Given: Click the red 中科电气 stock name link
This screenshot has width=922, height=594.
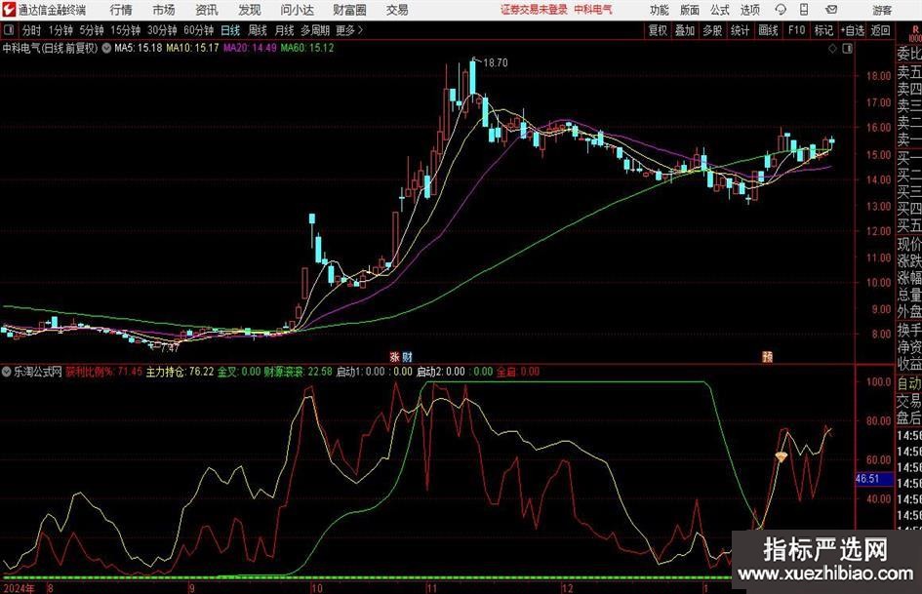Looking at the screenshot, I should tap(593, 10).
